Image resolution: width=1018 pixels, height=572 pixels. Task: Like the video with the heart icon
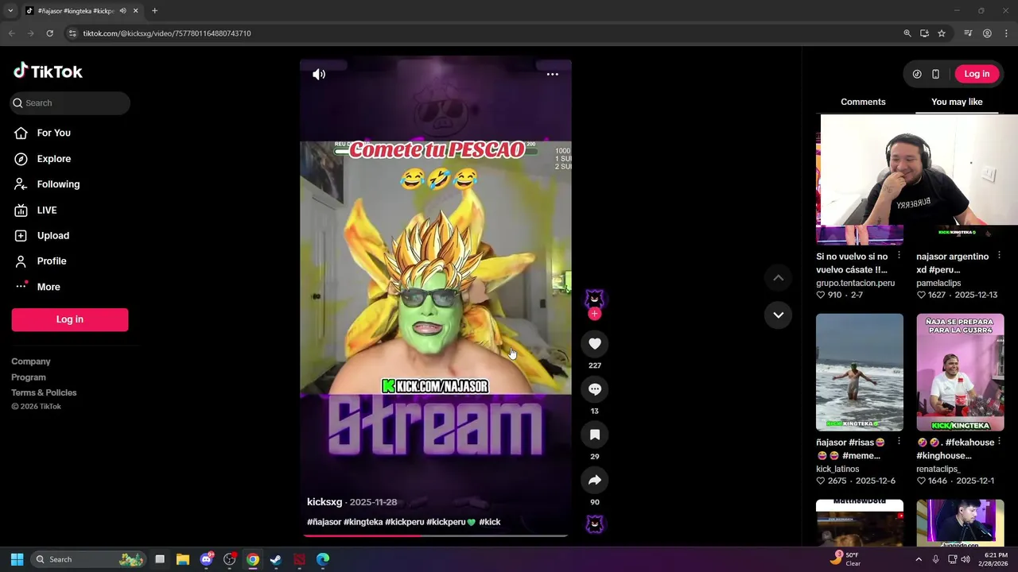[x=595, y=343]
